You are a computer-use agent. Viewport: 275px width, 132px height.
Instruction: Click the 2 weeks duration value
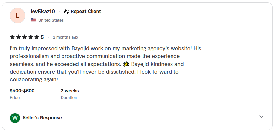70,91
